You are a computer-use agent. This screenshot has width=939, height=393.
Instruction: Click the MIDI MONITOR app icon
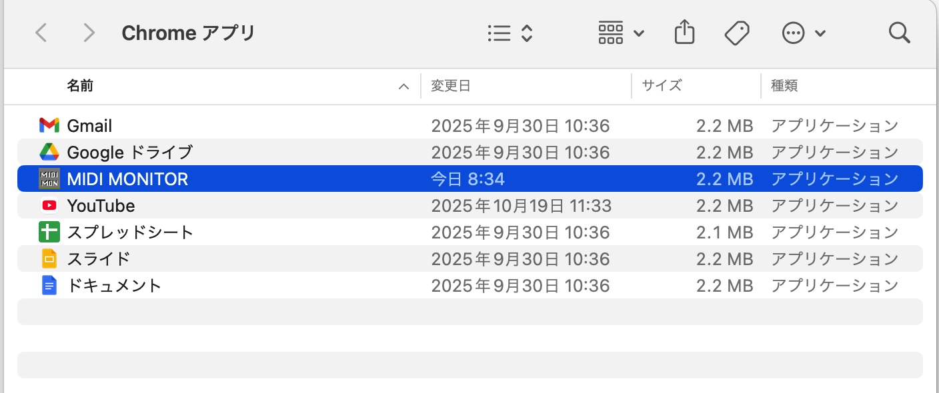point(49,179)
